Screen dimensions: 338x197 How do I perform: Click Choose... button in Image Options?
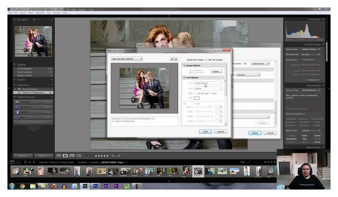(216, 72)
